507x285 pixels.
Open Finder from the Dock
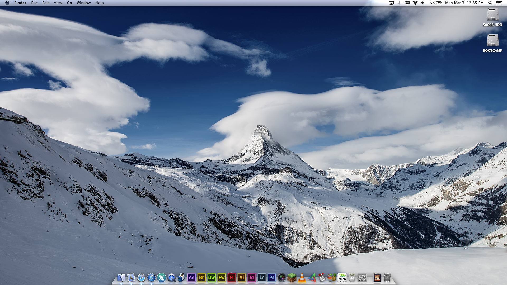(121, 278)
